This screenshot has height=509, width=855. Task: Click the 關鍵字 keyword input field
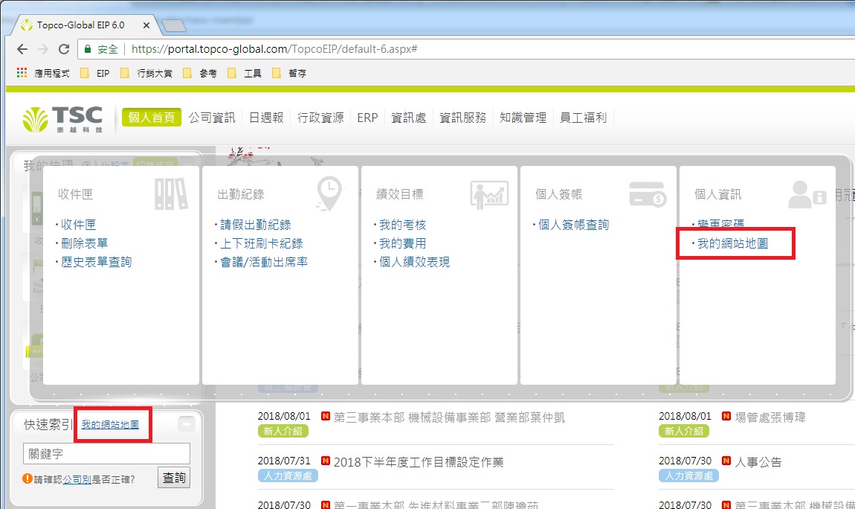coord(106,454)
